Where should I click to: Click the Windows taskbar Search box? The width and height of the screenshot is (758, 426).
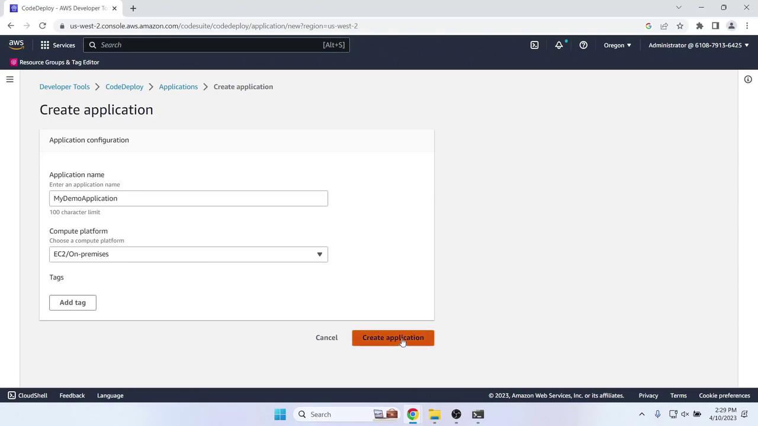(x=346, y=414)
